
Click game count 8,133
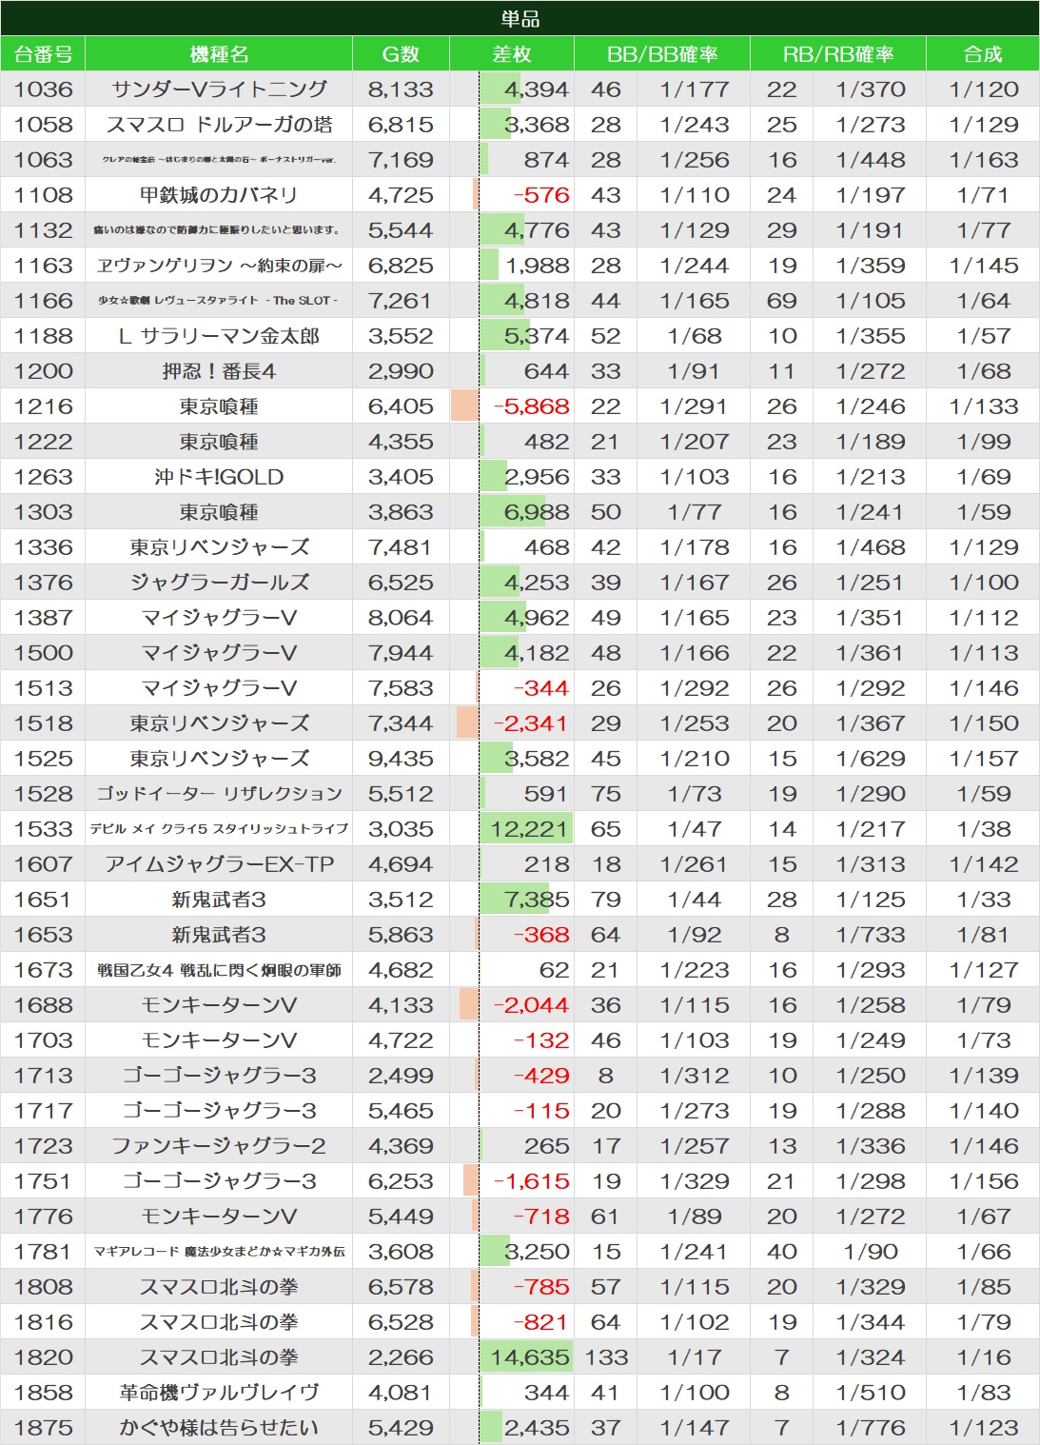[401, 89]
